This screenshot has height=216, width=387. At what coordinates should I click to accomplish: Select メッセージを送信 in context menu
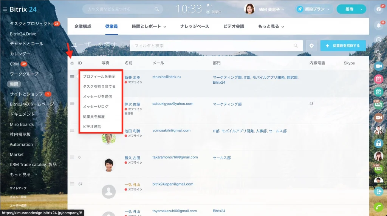pos(97,97)
